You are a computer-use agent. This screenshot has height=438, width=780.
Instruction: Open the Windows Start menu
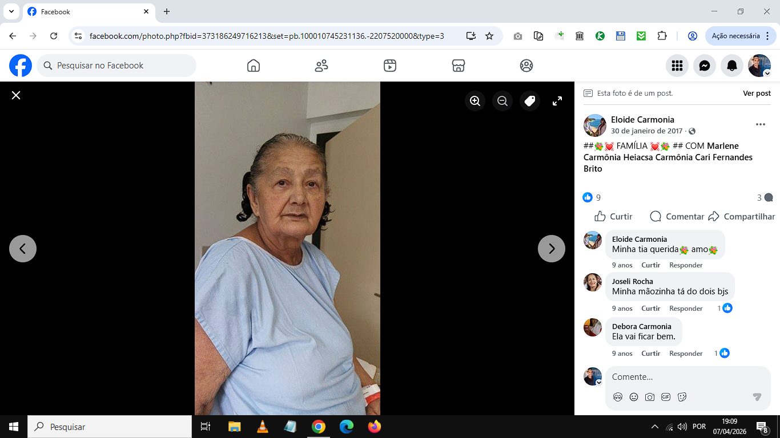pos(14,427)
